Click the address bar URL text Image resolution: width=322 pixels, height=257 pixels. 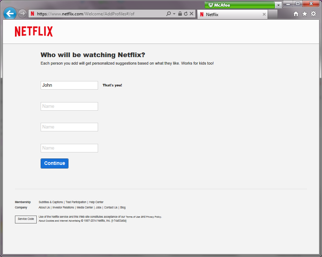pyautogui.click(x=86, y=14)
